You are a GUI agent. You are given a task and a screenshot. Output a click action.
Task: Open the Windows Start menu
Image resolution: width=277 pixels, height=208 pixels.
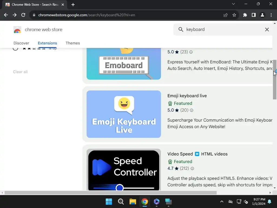[x=109, y=201]
